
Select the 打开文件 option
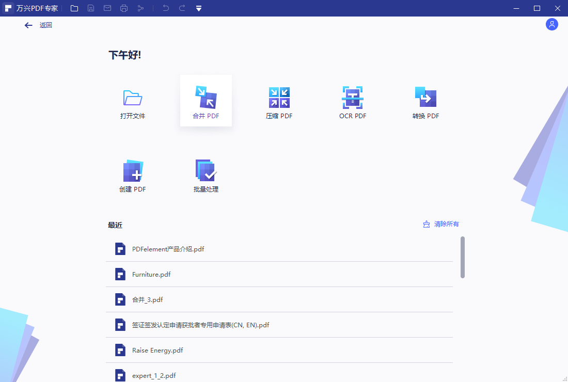(x=132, y=101)
